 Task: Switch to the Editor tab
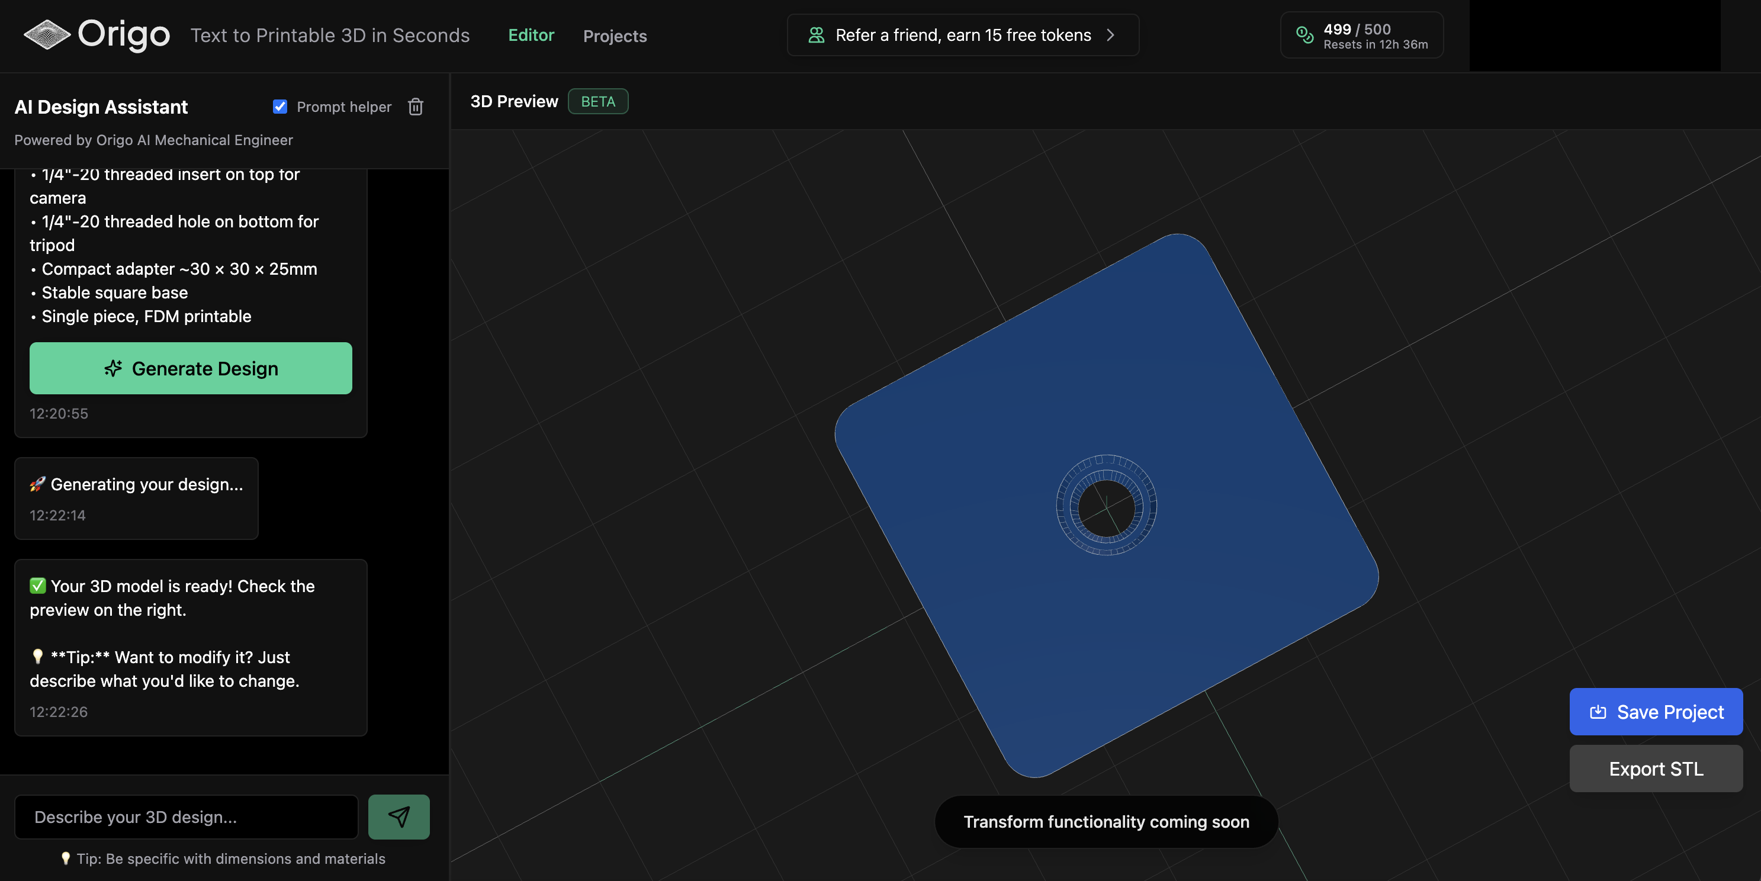click(531, 36)
